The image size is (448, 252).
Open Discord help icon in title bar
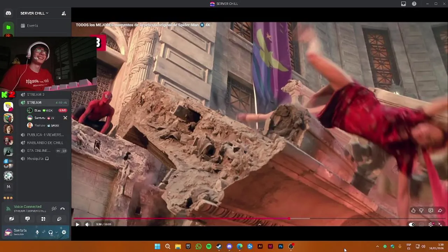pyautogui.click(x=414, y=4)
